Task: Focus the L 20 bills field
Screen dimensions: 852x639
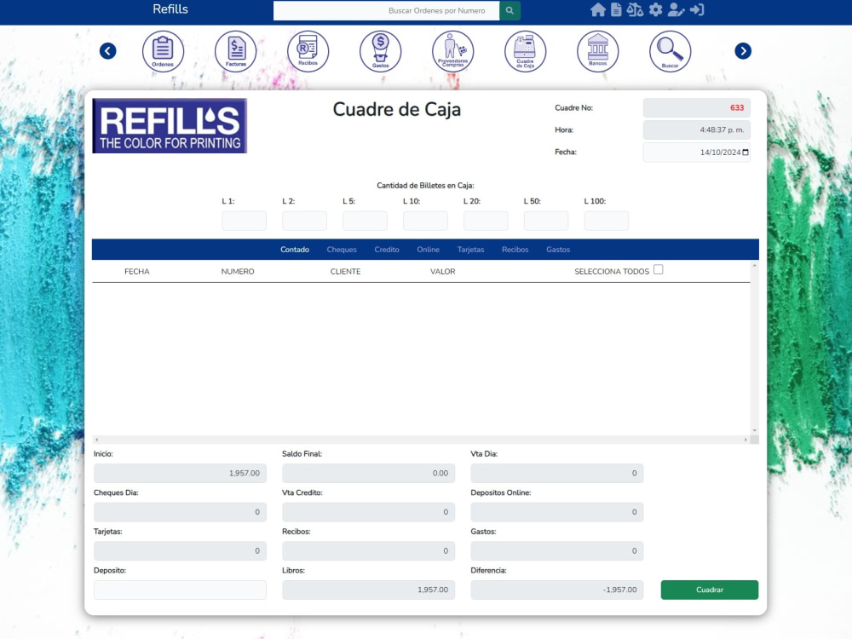Action: (486, 222)
